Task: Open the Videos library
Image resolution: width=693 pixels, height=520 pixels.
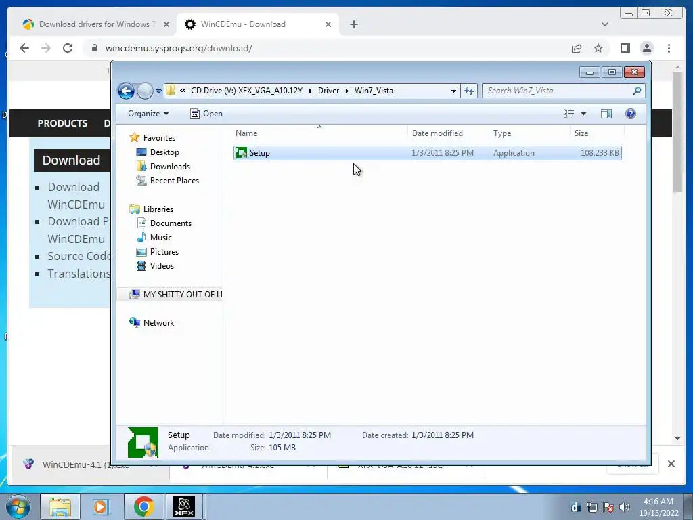Action: click(x=155, y=265)
